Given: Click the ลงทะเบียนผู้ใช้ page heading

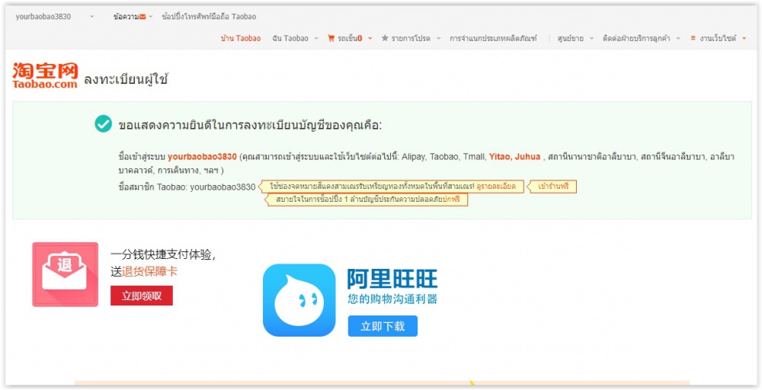Looking at the screenshot, I should click(126, 79).
